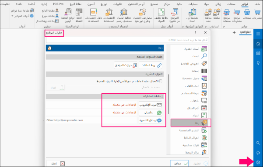Switch to حسابات ribbon tab
Viewport: 263px width, 167px height.
point(193,4)
